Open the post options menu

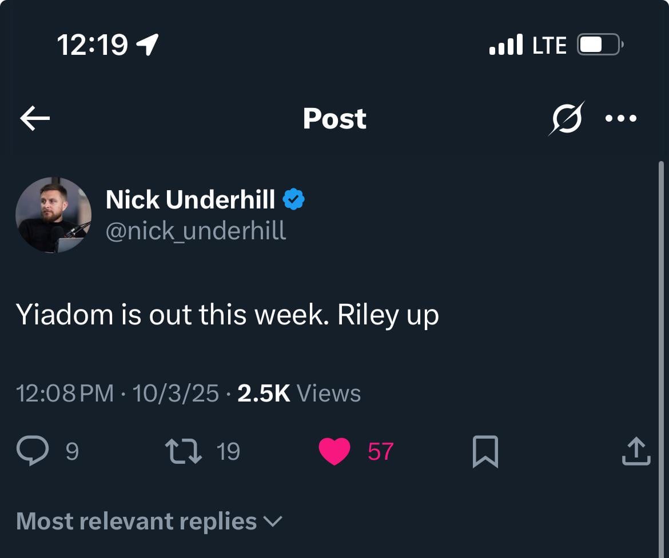pyautogui.click(x=620, y=118)
